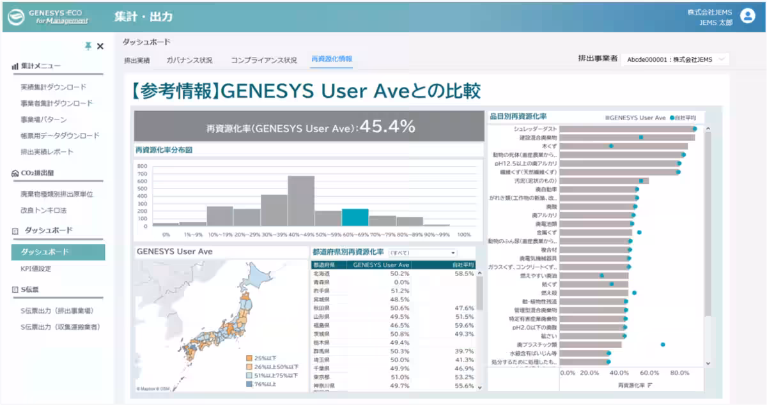The image size is (767, 405).
Task: Open 実績集計ダウンロード in the sidebar
Action: pyautogui.click(x=53, y=87)
